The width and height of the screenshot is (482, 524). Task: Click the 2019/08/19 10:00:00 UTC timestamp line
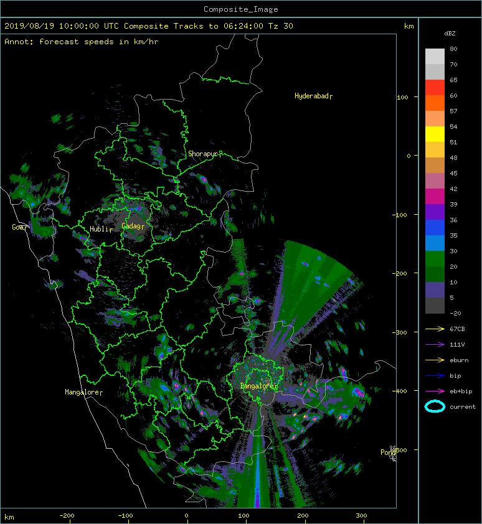148,26
